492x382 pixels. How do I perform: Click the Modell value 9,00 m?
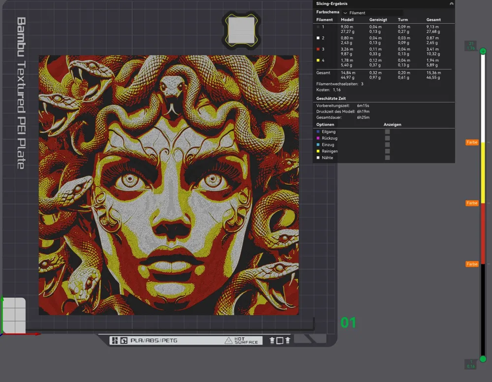(347, 27)
